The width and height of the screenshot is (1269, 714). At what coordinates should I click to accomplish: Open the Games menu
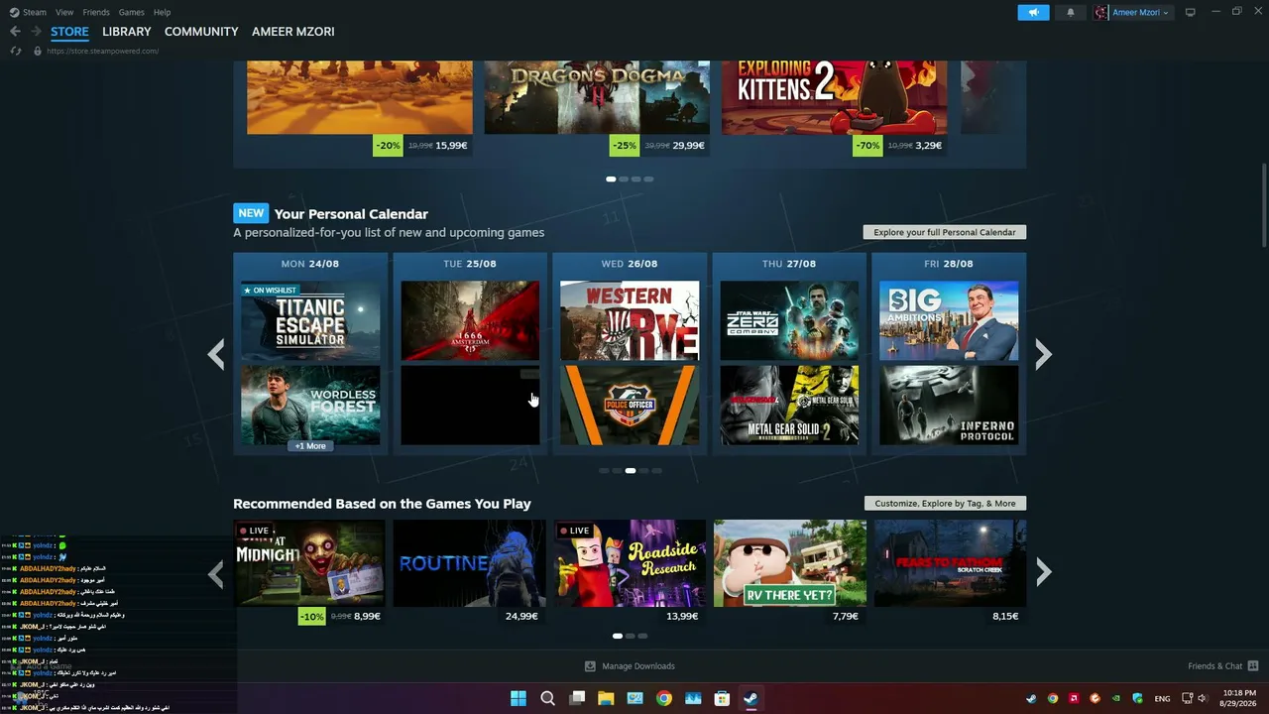point(132,12)
